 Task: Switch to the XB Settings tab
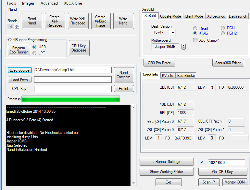216,16
